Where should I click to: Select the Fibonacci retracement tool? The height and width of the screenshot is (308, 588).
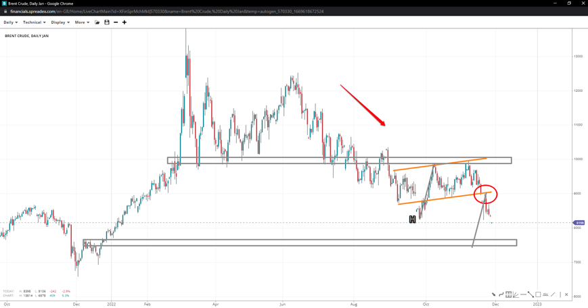tap(508, 294)
